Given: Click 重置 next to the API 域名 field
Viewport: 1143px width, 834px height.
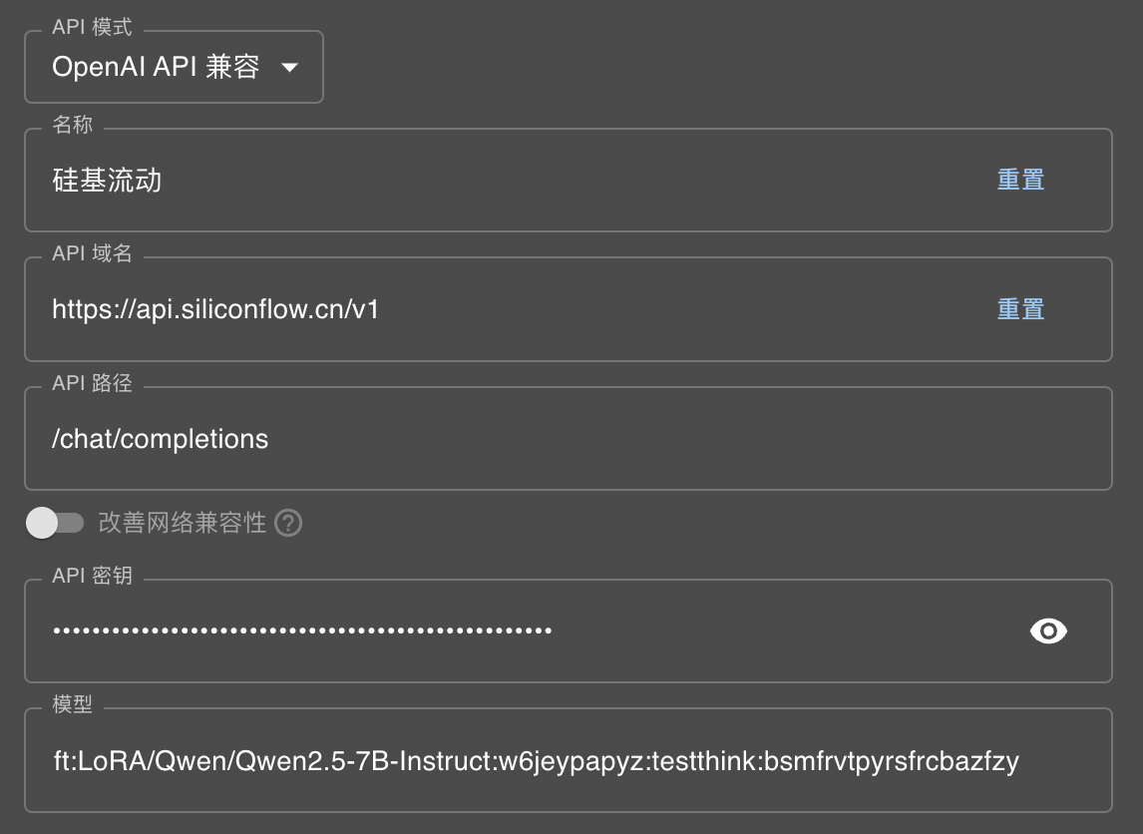Looking at the screenshot, I should point(1020,309).
